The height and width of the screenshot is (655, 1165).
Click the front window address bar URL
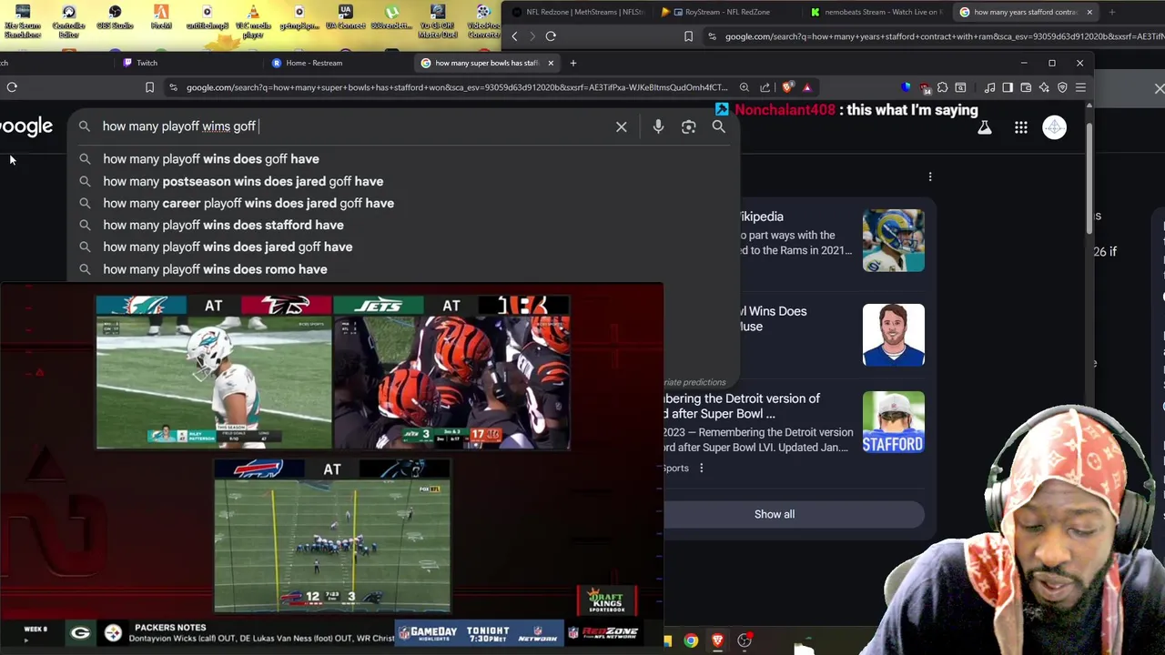[x=457, y=87]
